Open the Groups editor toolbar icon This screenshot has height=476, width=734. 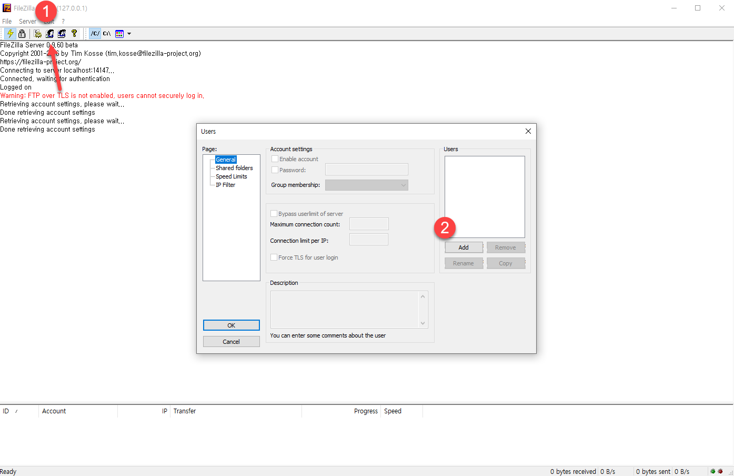click(62, 33)
